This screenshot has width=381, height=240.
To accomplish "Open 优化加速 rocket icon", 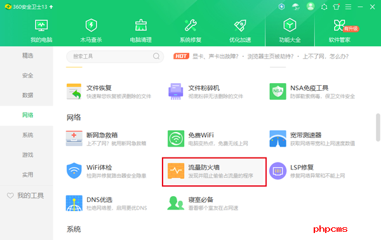I will point(240,25).
